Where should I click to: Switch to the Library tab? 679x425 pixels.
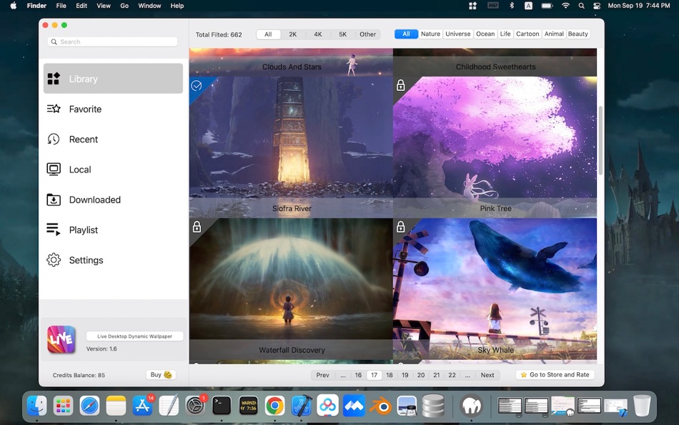point(113,79)
